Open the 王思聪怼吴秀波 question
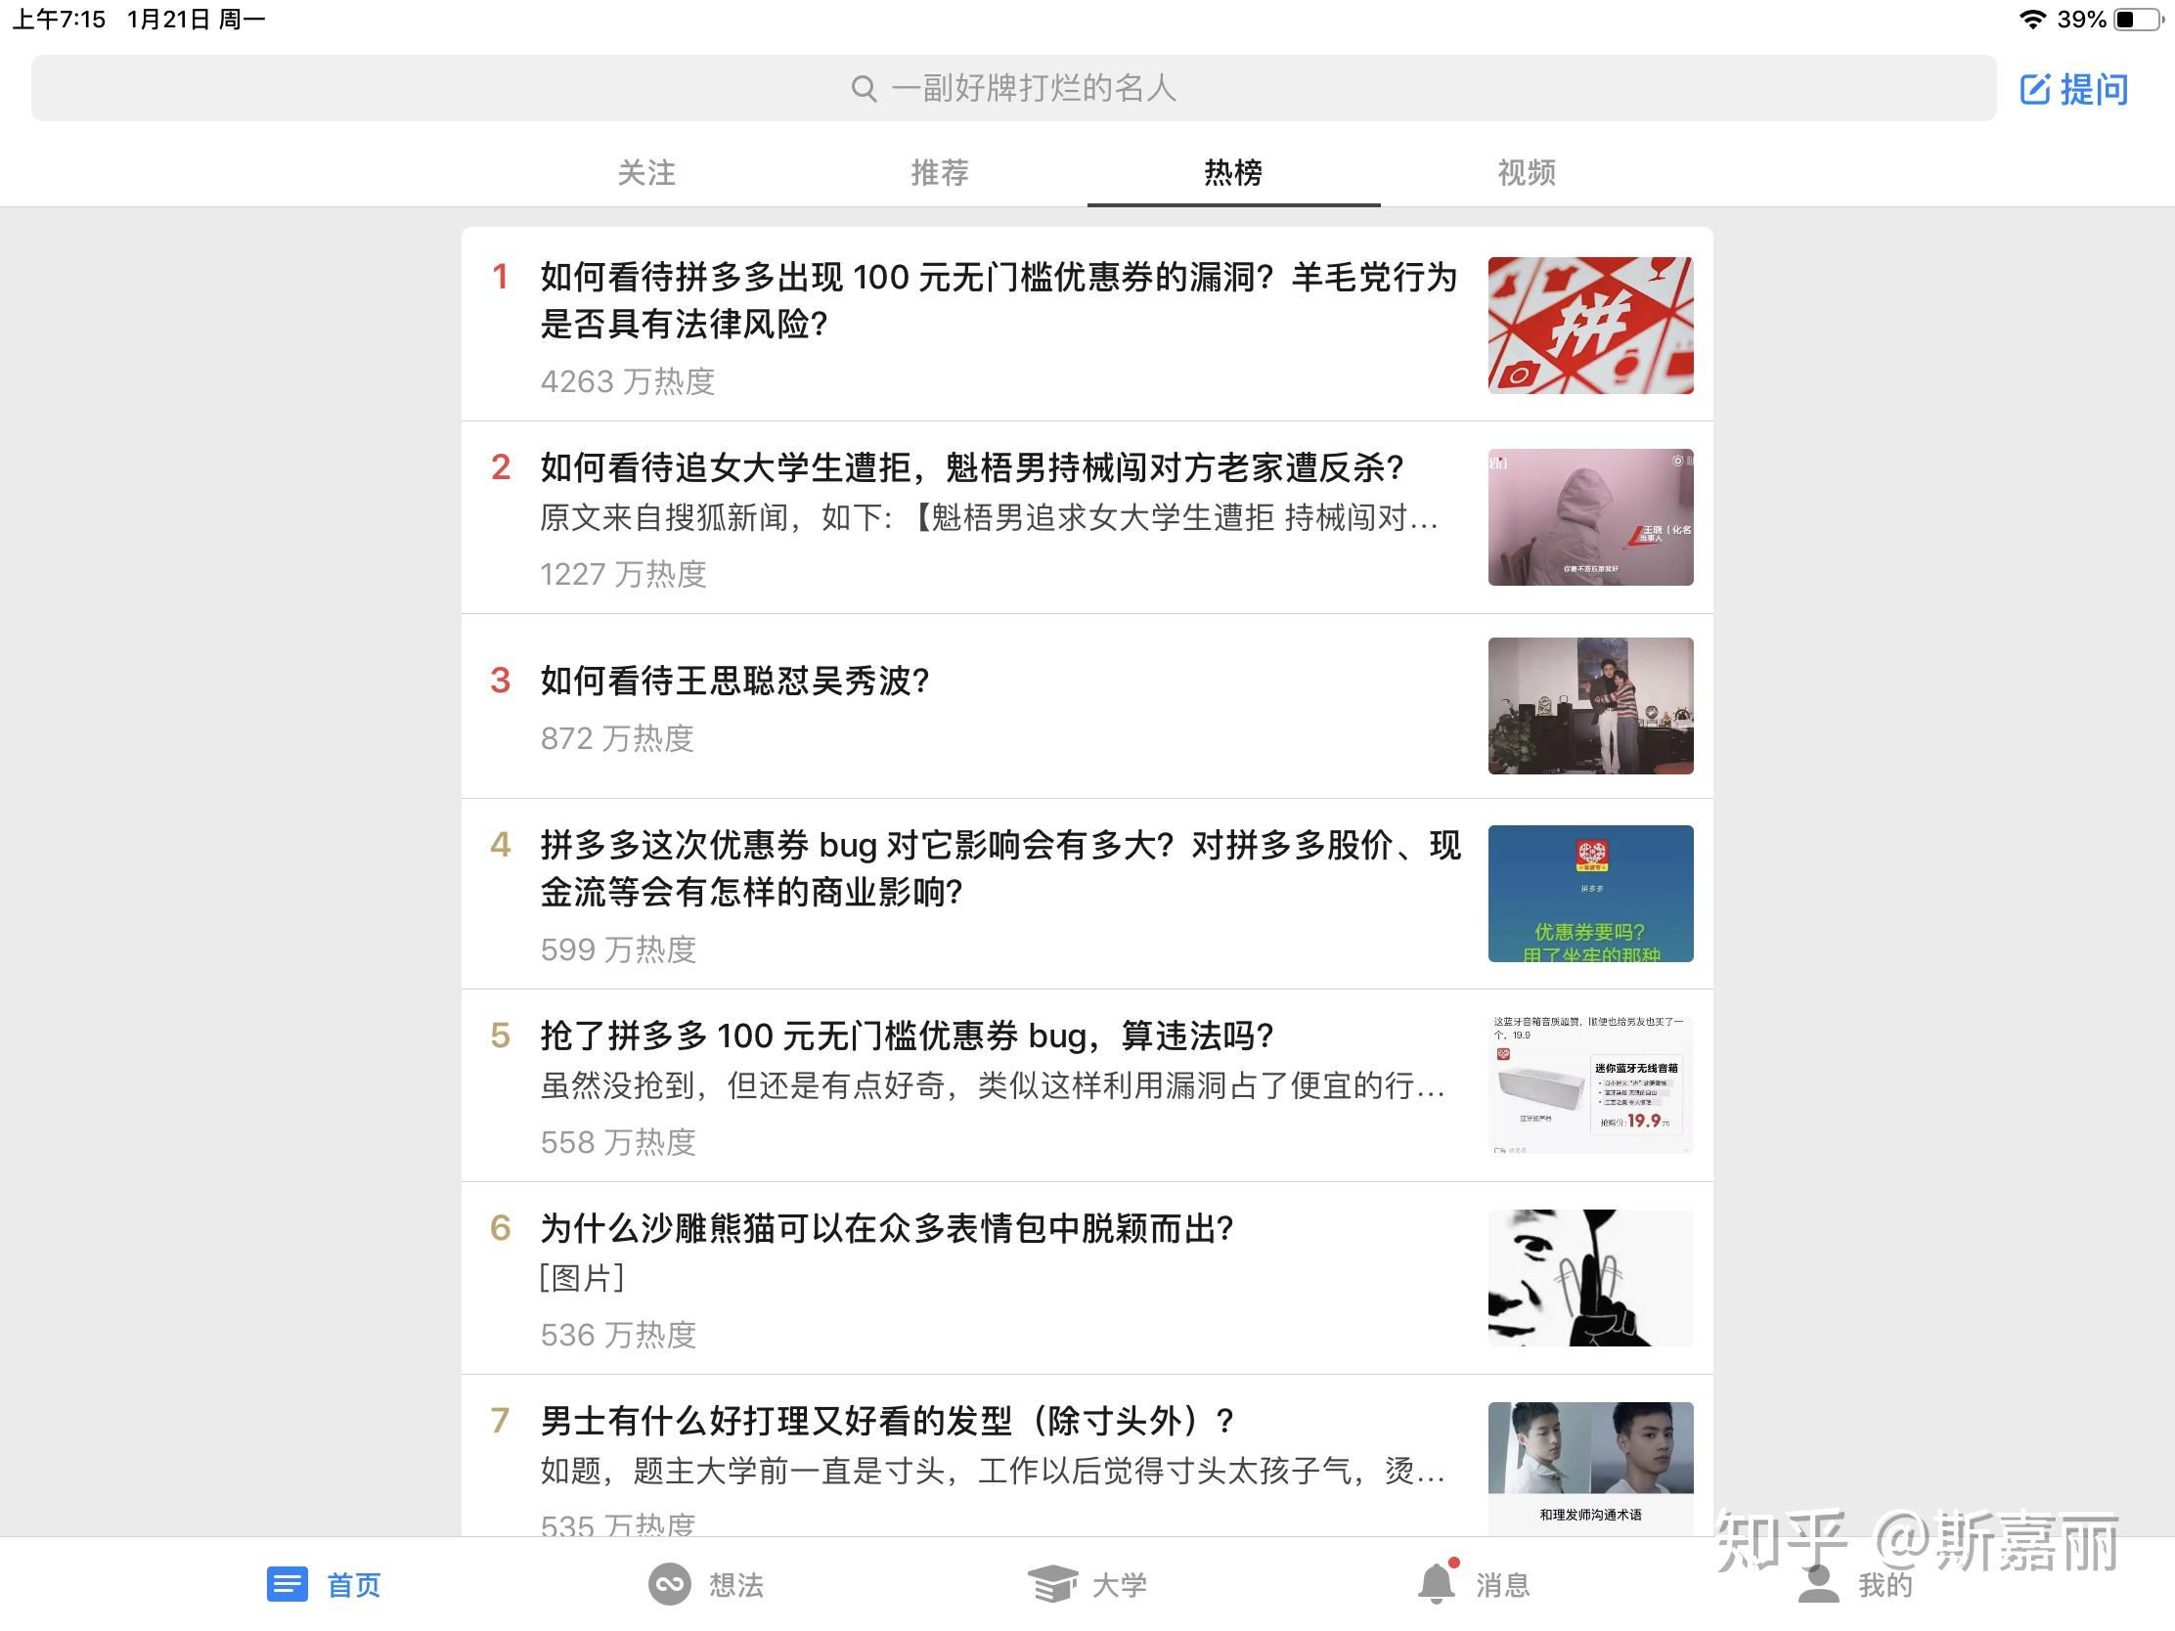This screenshot has width=2175, height=1631. [x=734, y=681]
